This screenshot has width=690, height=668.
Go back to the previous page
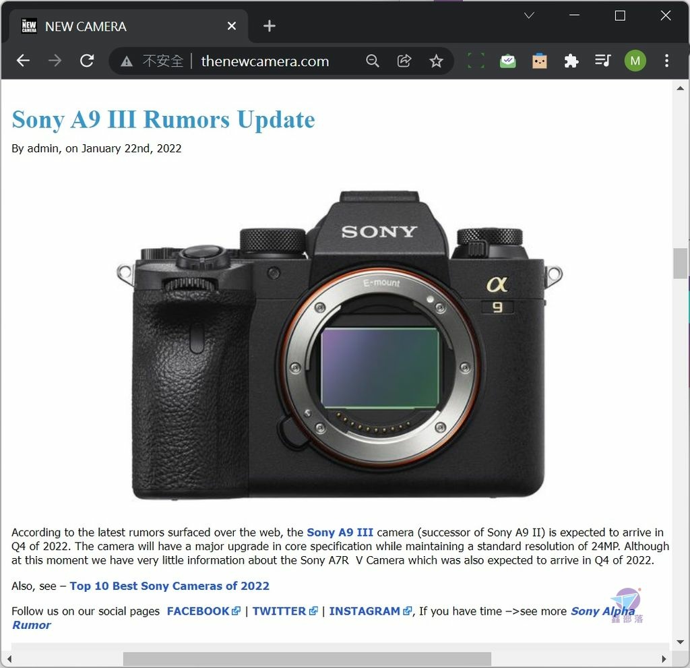23,61
